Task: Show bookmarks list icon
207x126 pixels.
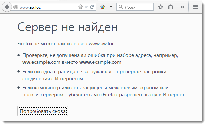Action: click(171, 7)
